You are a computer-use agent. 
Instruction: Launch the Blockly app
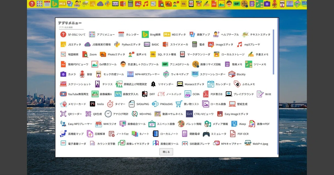[237, 74]
